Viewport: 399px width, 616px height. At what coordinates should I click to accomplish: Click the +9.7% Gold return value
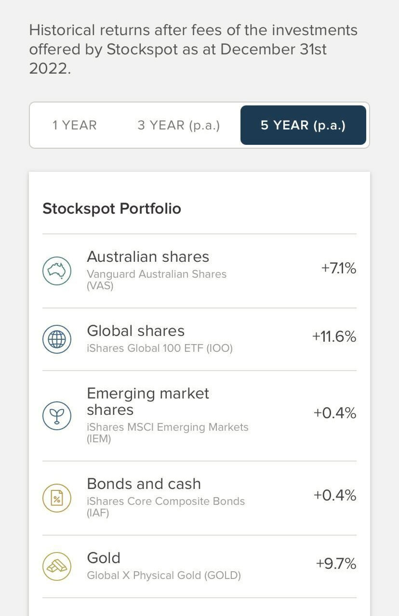tap(336, 564)
